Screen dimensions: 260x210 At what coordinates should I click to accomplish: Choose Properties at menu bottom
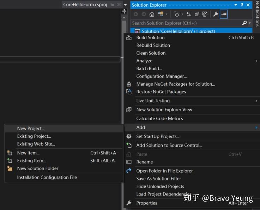click(192, 203)
